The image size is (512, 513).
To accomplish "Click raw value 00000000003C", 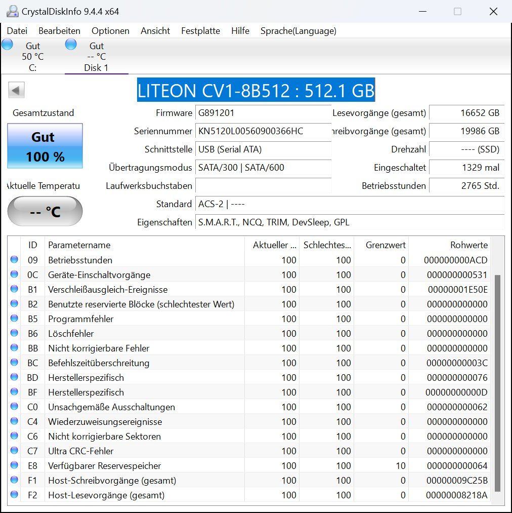I will point(457,363).
